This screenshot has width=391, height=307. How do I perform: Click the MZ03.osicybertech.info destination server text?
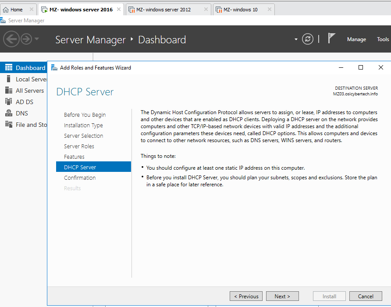click(x=355, y=94)
